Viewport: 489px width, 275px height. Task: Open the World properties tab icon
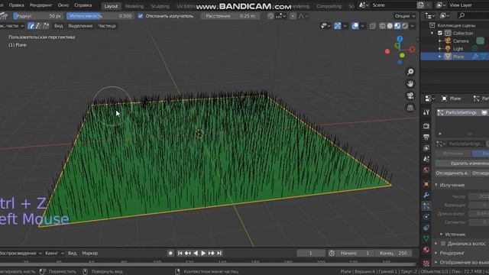[x=426, y=170]
